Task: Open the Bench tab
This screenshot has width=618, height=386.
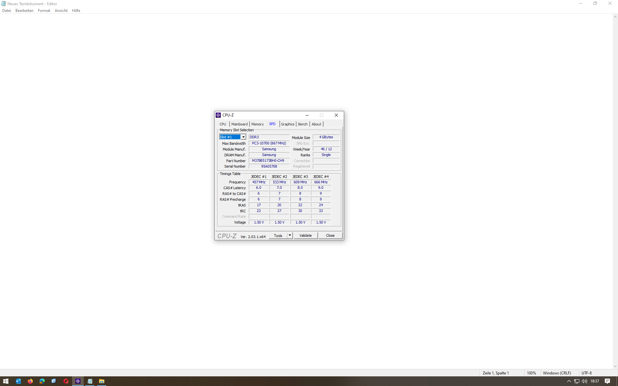Action: pos(303,124)
